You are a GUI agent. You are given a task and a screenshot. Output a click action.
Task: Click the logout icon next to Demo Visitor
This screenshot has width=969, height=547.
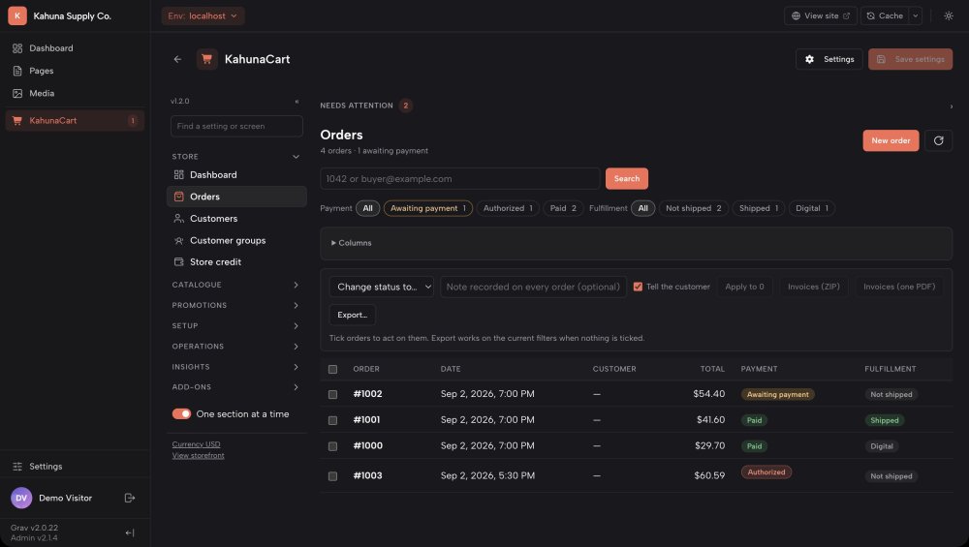click(130, 498)
